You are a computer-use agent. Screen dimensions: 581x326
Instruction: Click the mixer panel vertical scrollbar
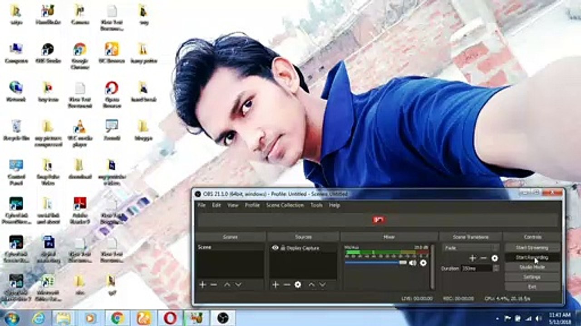432,266
